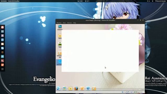Open Software Center in the guest dock
167x94 pixels.
94,88
